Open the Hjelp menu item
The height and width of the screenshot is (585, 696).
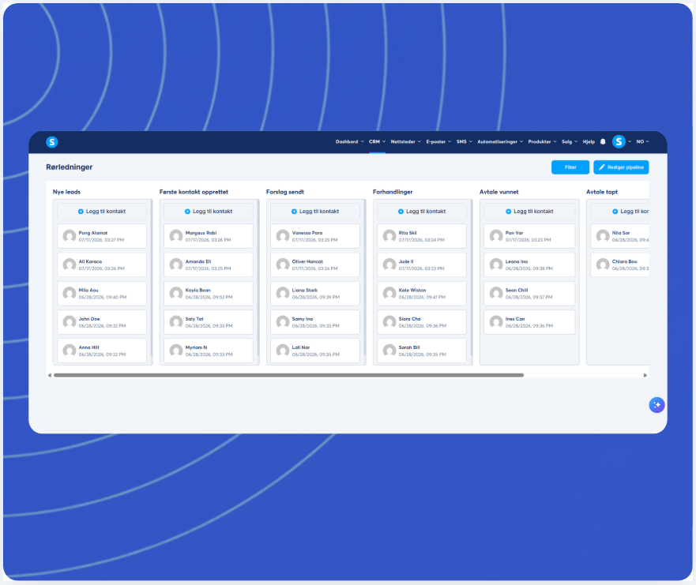pos(589,142)
